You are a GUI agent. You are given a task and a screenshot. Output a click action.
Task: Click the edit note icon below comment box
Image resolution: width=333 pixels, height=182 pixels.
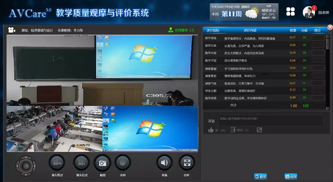tap(259, 129)
